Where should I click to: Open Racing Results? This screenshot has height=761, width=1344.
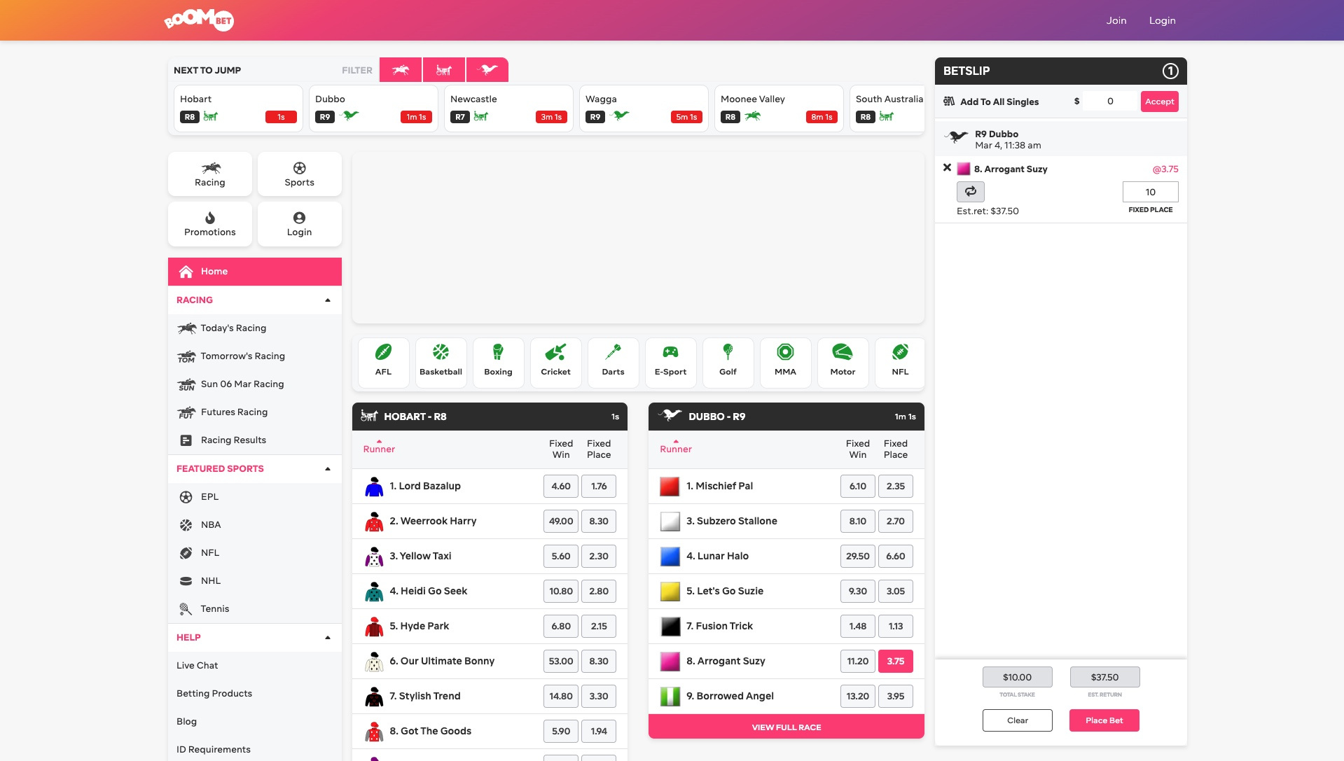(255, 440)
